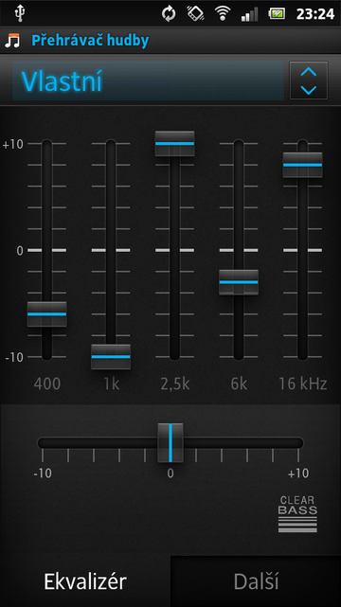The width and height of the screenshot is (341, 607).
Task: Tap the Přehrávač hudby title
Action: pos(90,41)
